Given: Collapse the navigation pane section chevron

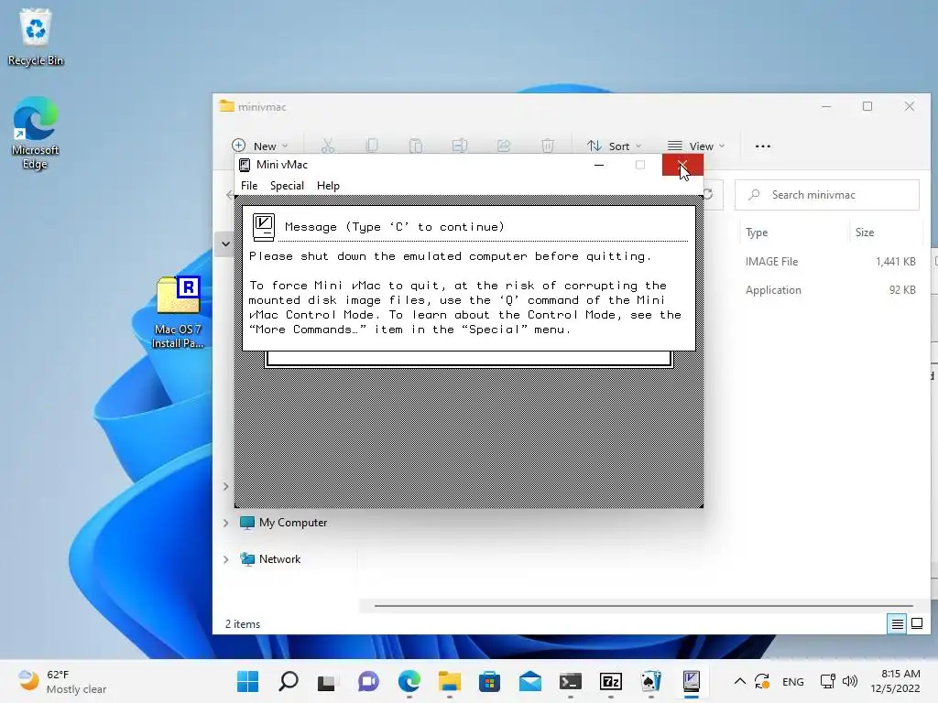Looking at the screenshot, I should tap(225, 243).
